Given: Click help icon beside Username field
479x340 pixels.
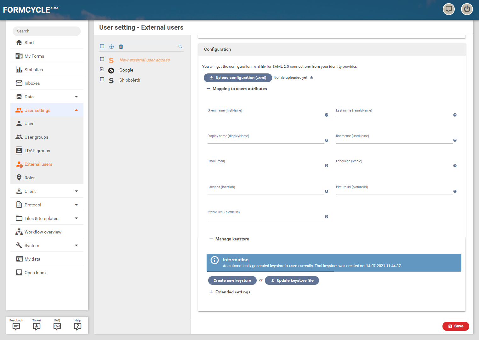Looking at the screenshot, I should [x=455, y=140].
